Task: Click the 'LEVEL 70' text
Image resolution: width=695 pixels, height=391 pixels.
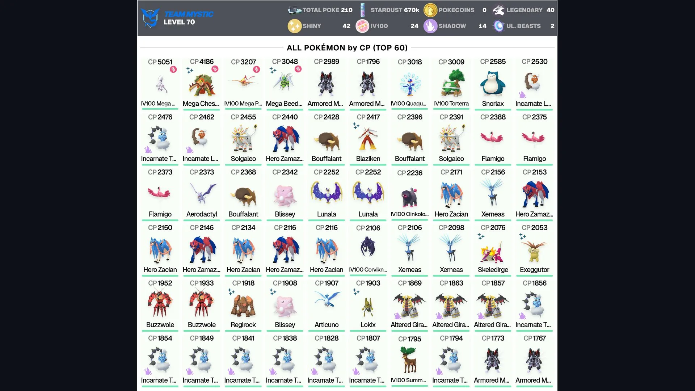Action: [x=179, y=22]
